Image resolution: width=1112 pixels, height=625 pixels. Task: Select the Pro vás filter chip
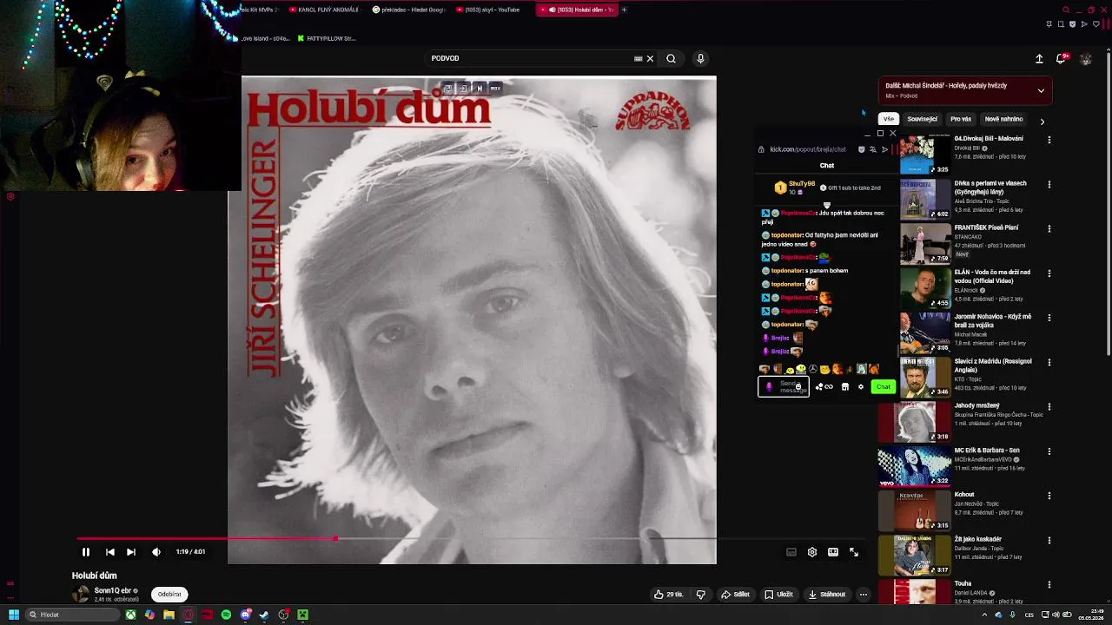(961, 119)
